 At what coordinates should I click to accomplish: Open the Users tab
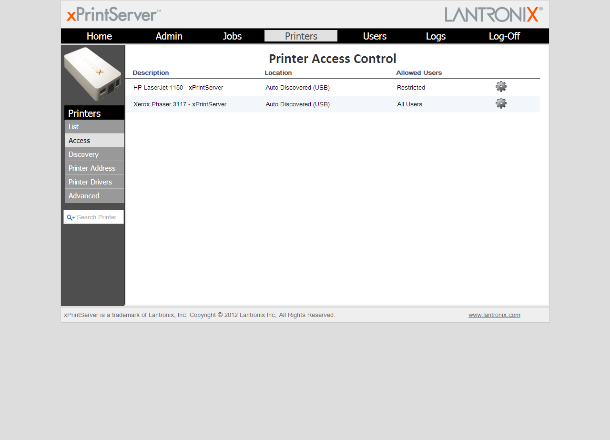(375, 36)
